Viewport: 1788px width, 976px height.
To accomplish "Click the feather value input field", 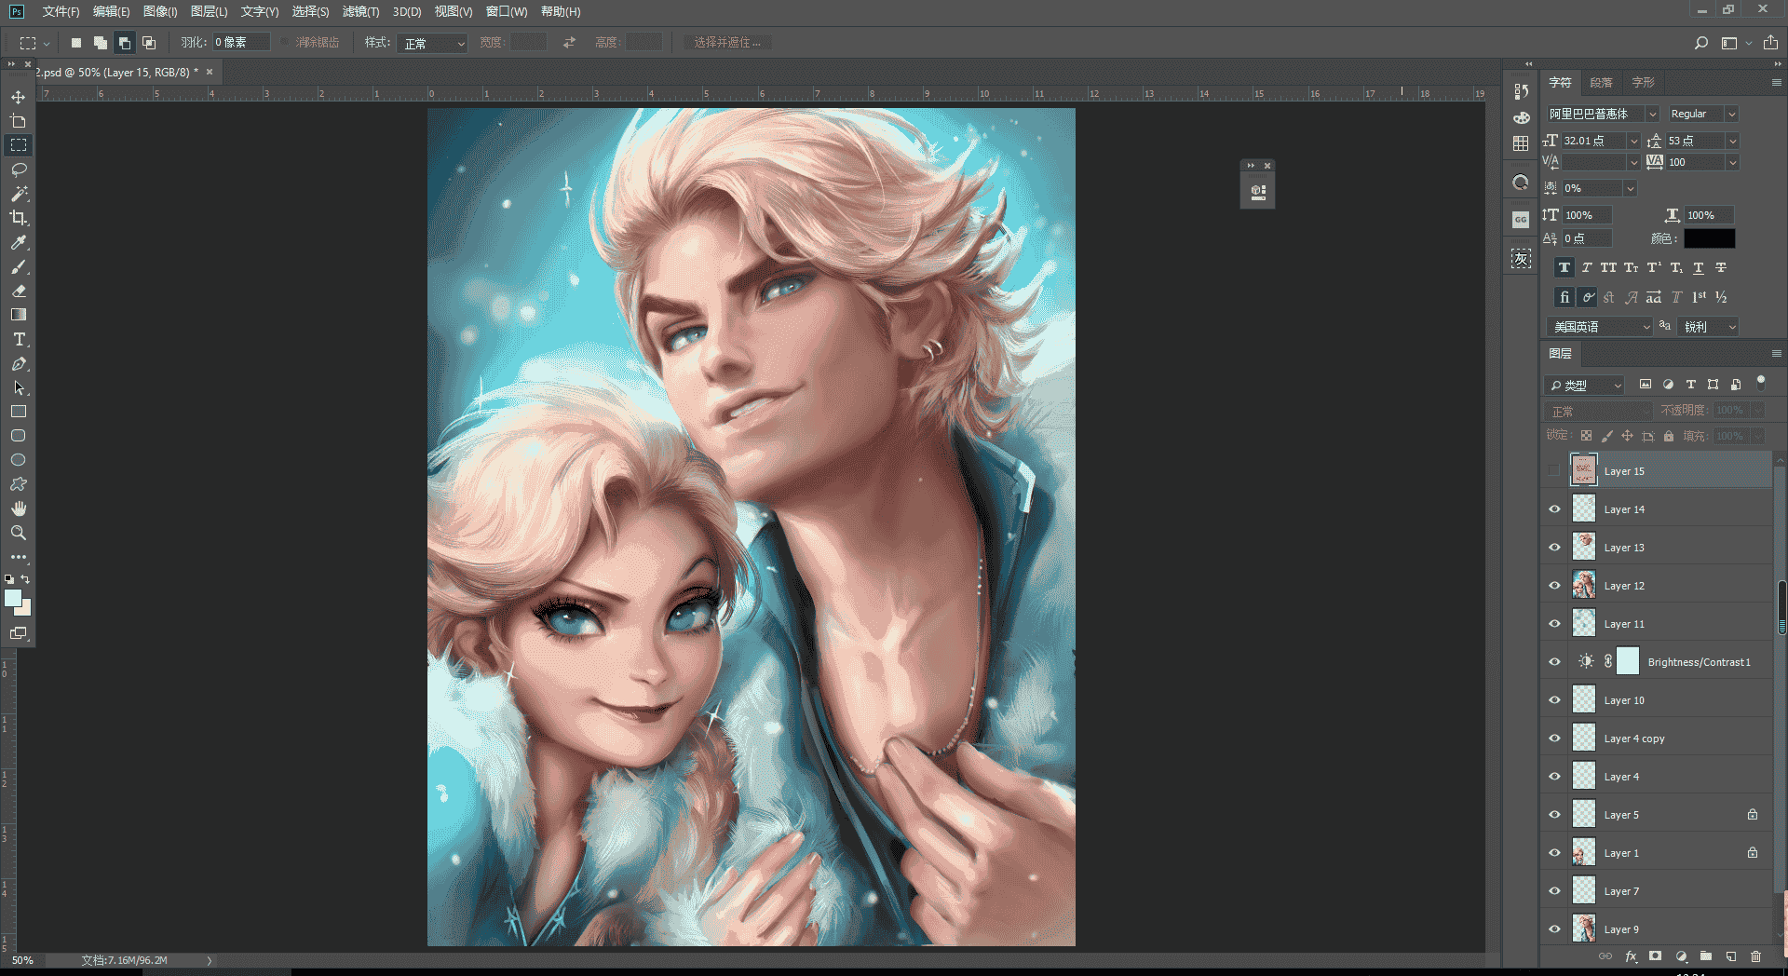I will pos(240,43).
